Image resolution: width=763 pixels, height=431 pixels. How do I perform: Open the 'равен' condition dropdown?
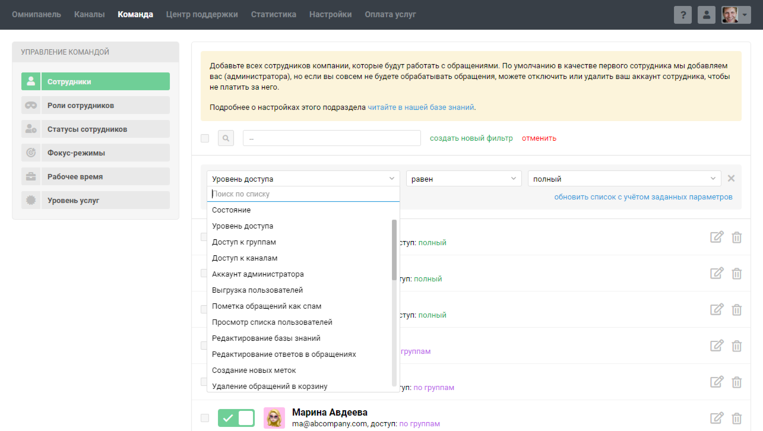(x=463, y=179)
